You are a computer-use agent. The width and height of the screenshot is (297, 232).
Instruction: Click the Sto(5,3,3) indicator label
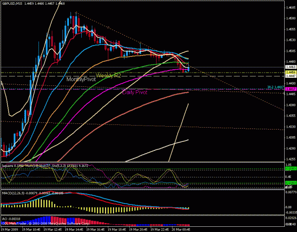[58, 166]
